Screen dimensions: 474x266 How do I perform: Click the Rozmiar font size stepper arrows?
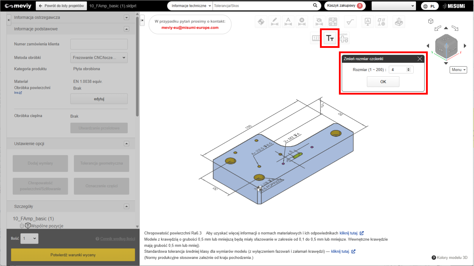pyautogui.click(x=409, y=70)
